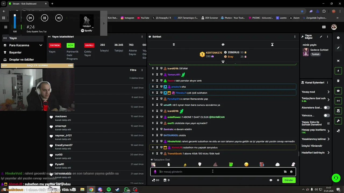Expand Hesap yaşı kısıtlama setting

(x=328, y=131)
